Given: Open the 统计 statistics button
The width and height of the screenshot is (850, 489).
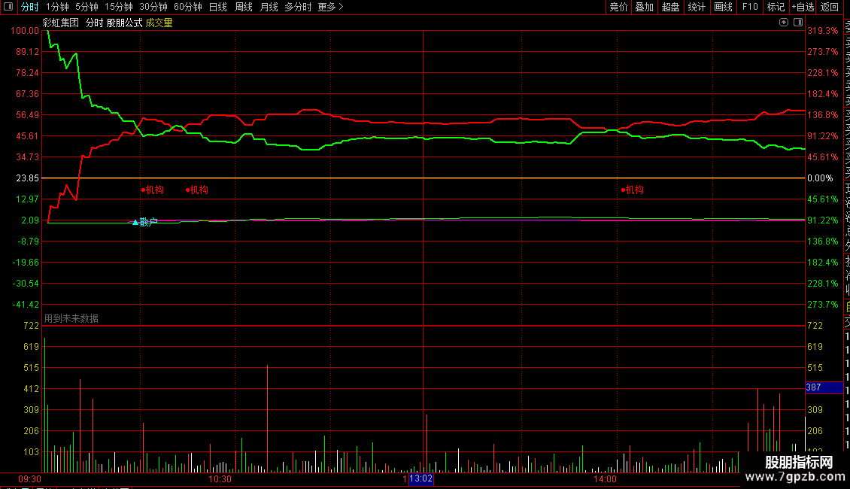Looking at the screenshot, I should tap(697, 7).
